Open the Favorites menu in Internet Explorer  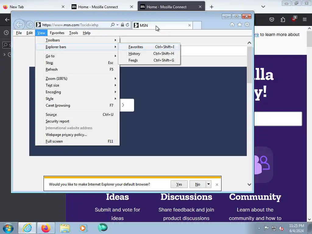[x=57, y=33]
